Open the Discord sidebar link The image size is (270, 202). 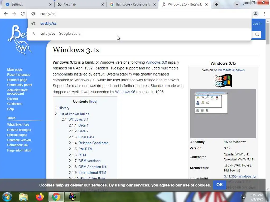(13, 99)
